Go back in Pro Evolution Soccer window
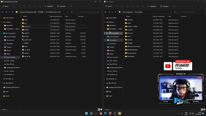The width and height of the screenshot is (206, 116). (2, 12)
